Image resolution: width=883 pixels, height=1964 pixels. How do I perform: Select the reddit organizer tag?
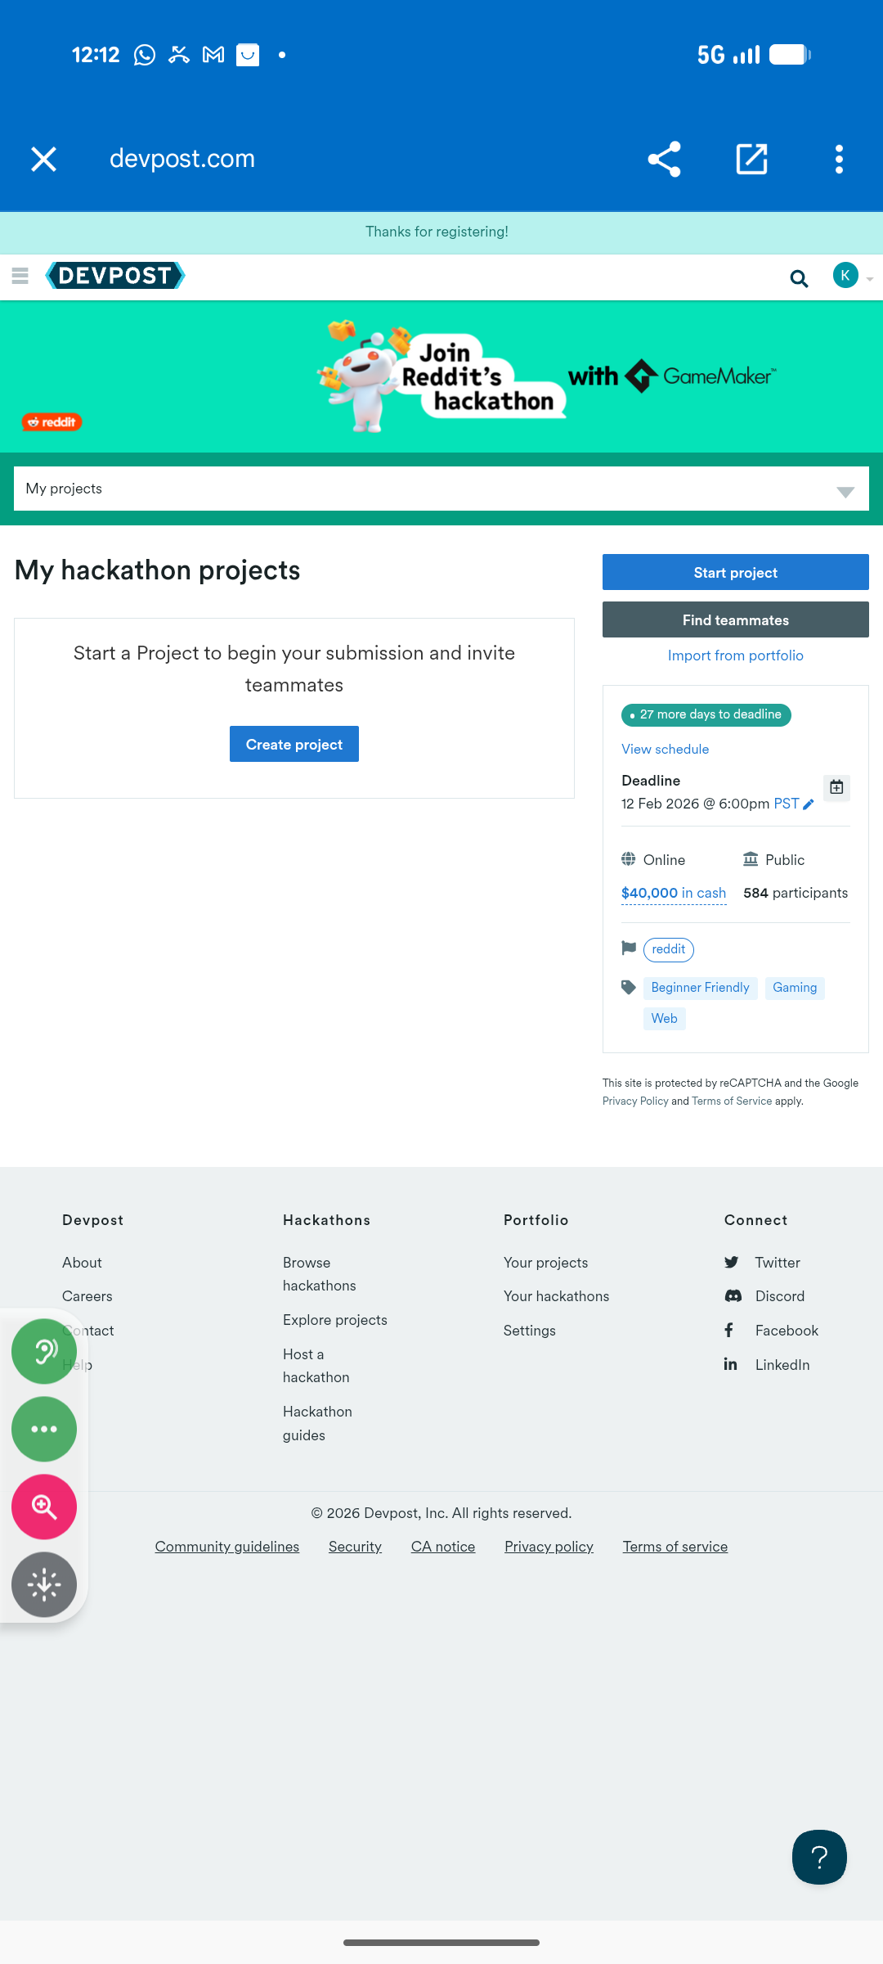tap(669, 949)
